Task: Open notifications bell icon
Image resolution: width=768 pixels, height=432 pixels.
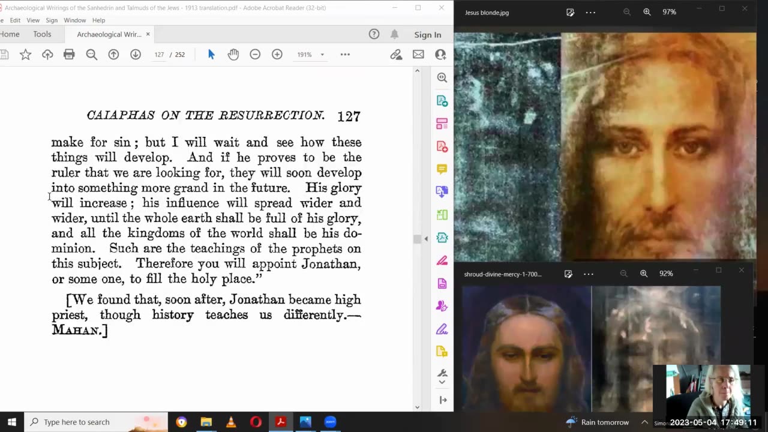Action: 394,34
